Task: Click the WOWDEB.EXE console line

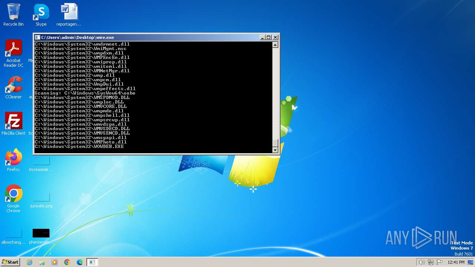Action: coord(79,146)
